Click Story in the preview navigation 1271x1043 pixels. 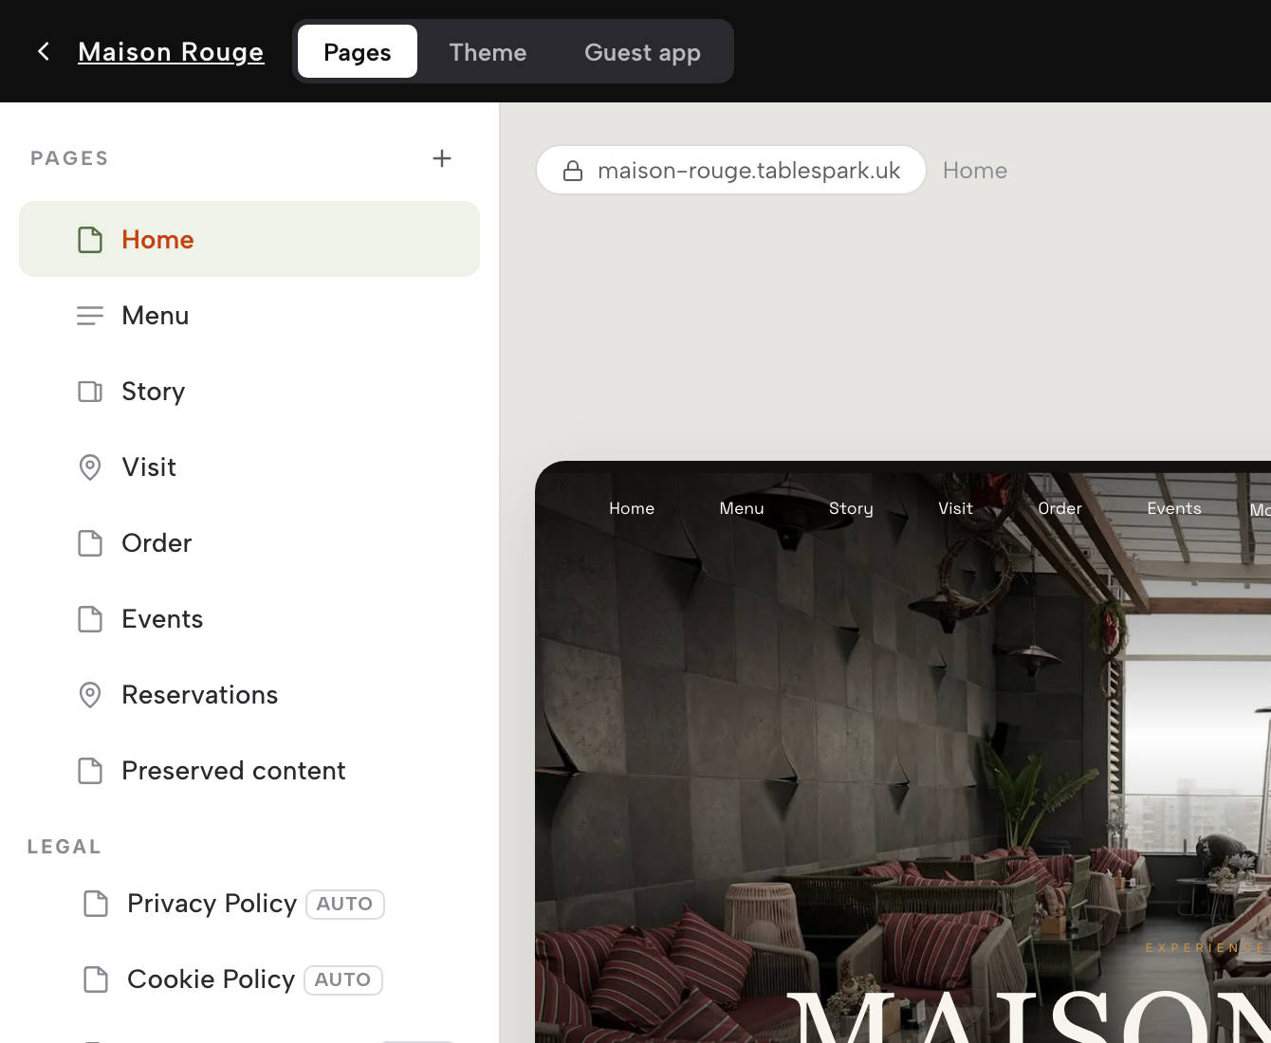851,508
